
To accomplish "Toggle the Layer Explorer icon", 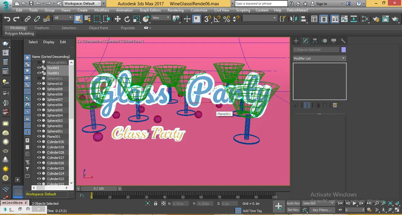I will click(x=324, y=19).
